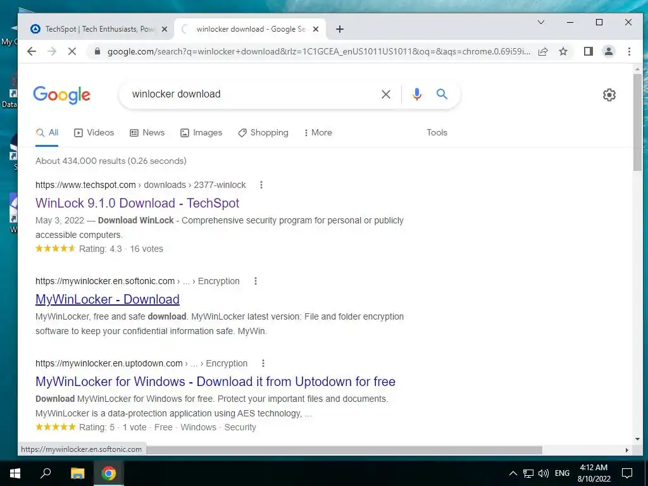Switch to Images results
Screen dimensions: 648x486
[201, 133]
